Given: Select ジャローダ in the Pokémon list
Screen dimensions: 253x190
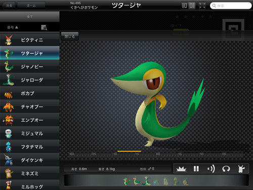Looking at the screenshot, I should pos(30,80).
